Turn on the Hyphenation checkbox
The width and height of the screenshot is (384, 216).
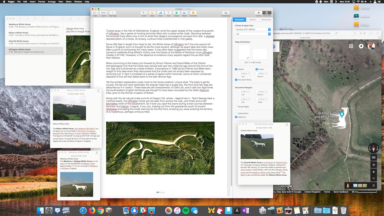coord(236,113)
